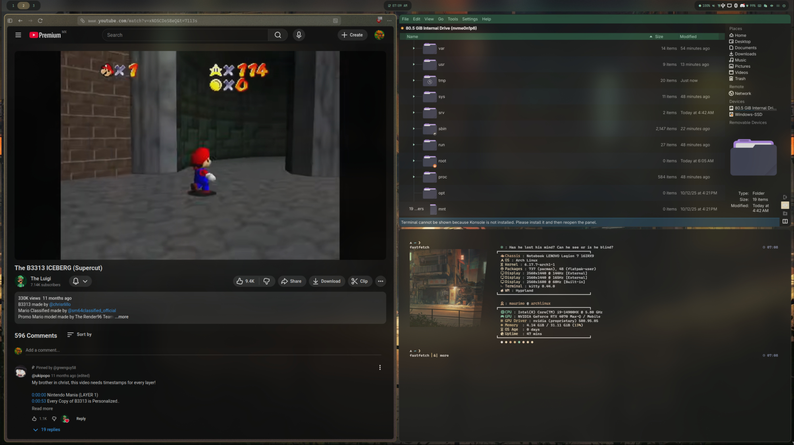Reload the page with the browser refresh icon
794x445 pixels.
click(x=40, y=21)
